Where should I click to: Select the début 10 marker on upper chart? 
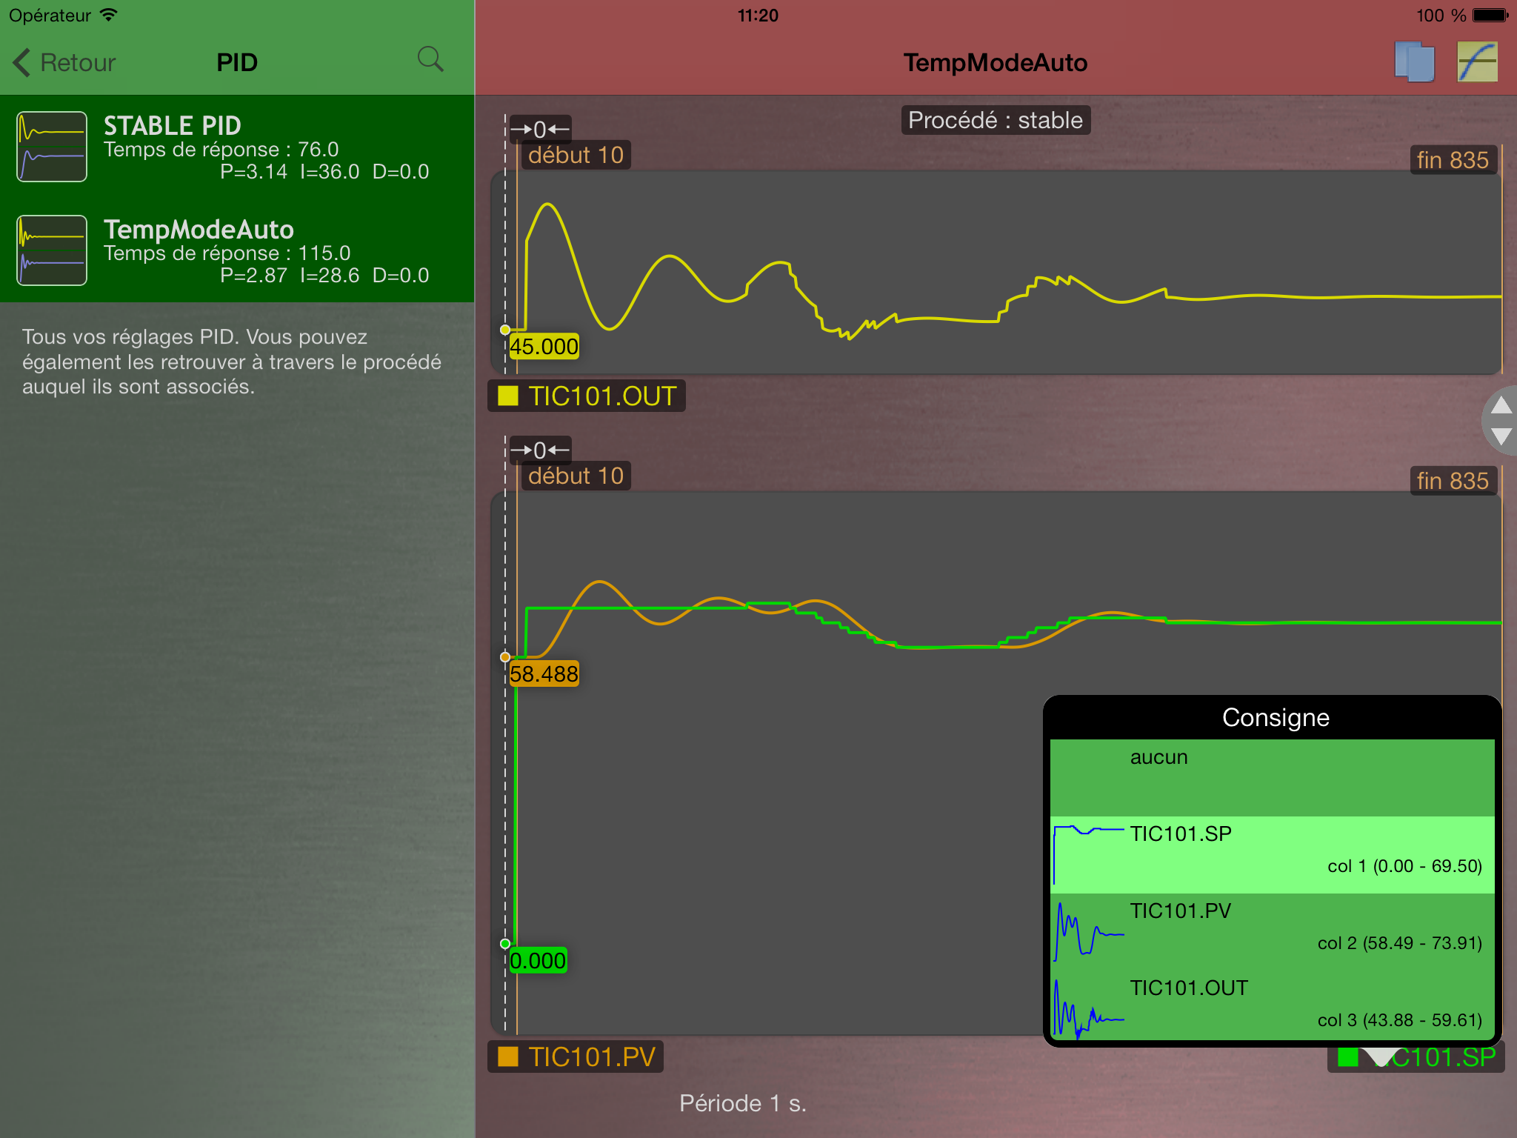(576, 156)
